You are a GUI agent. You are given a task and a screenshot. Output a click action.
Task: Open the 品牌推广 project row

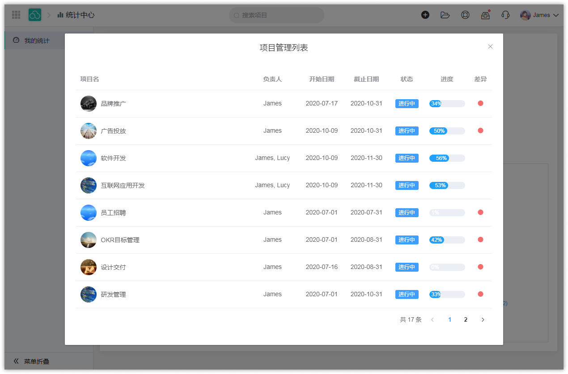[114, 104]
